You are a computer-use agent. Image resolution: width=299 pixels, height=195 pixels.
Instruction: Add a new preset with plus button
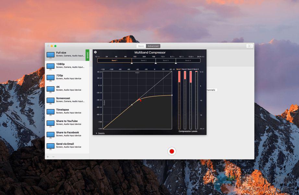[48, 157]
